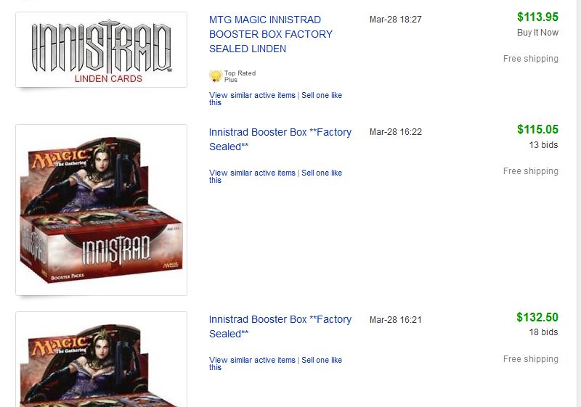
Task: Open the Linden Cards Innistrad logo thumbnail
Action: [101, 49]
